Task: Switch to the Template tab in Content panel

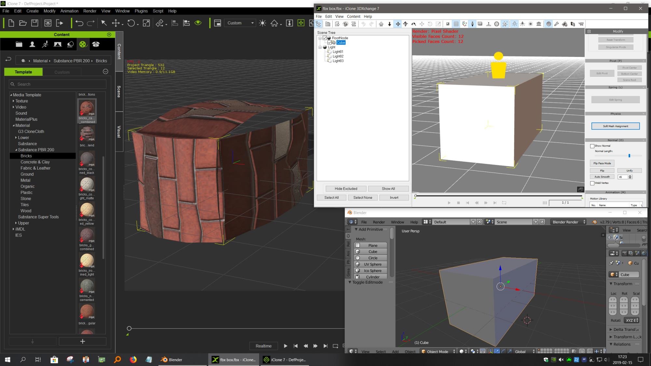Action: click(23, 72)
